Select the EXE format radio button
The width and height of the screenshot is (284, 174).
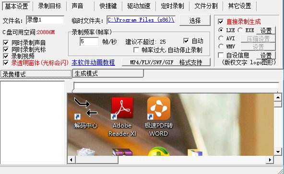tap(240, 30)
